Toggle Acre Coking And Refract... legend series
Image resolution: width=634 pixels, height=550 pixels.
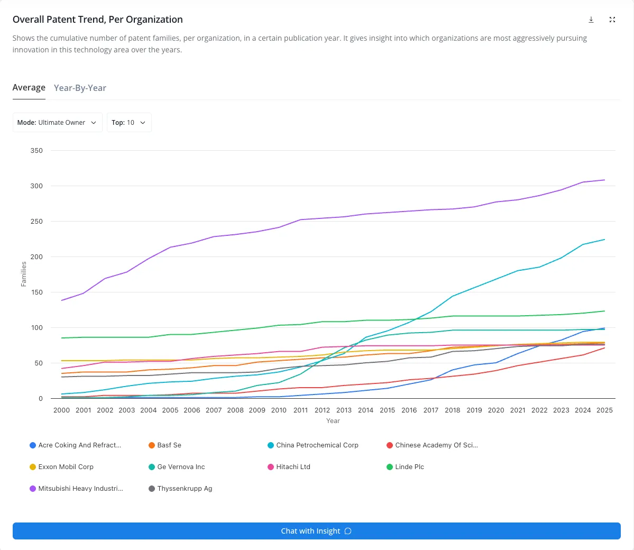click(76, 445)
